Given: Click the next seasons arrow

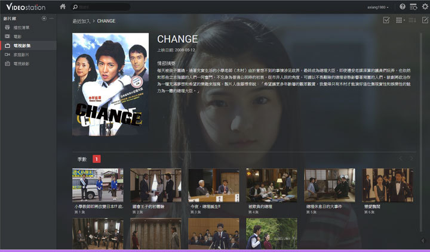Looking at the screenshot, I should (x=411, y=158).
